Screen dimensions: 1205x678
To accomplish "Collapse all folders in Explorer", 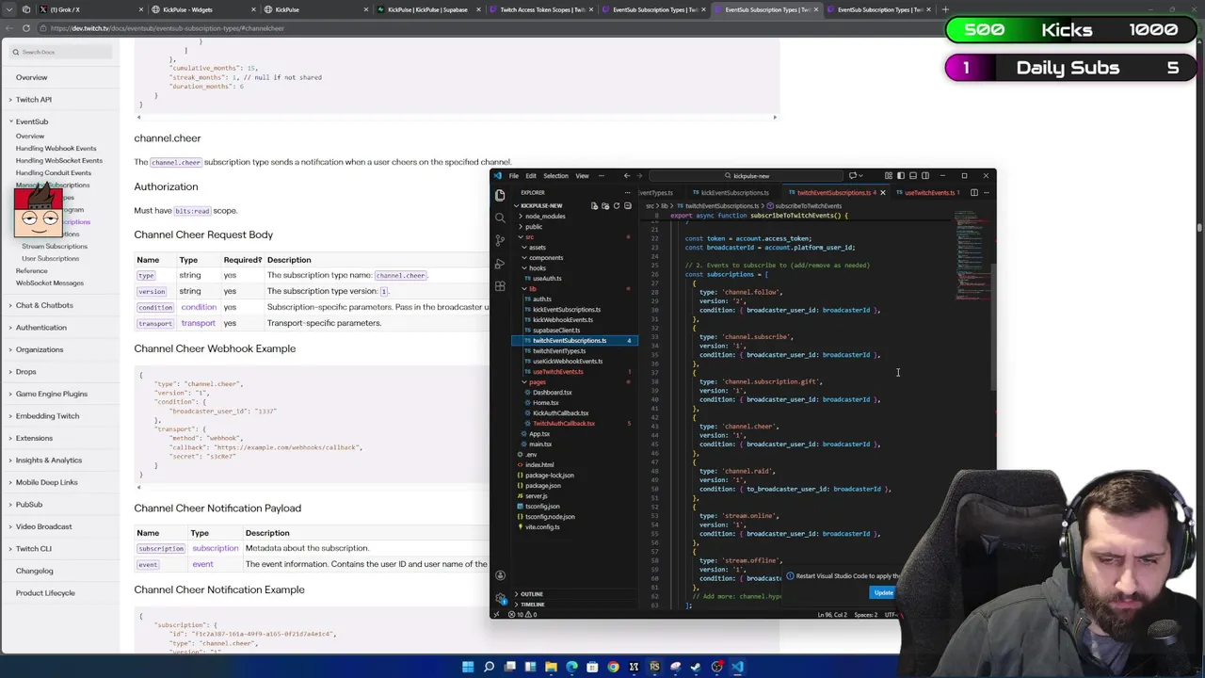I will (x=627, y=205).
